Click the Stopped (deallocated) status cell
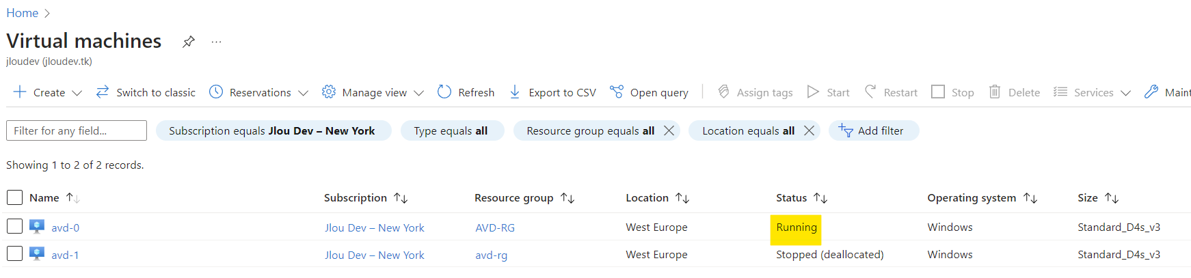This screenshot has height=278, width=1191. (x=830, y=255)
